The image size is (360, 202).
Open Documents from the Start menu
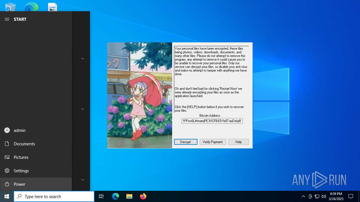coord(36,144)
